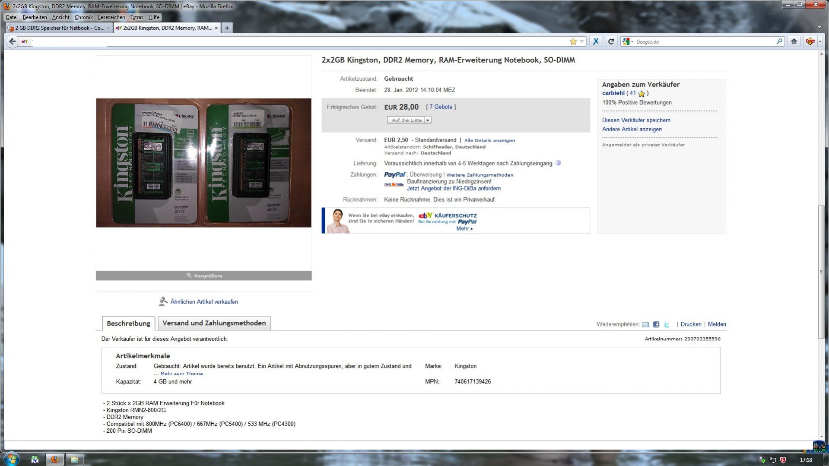
Task: Open the Extras menu
Action: [137, 17]
